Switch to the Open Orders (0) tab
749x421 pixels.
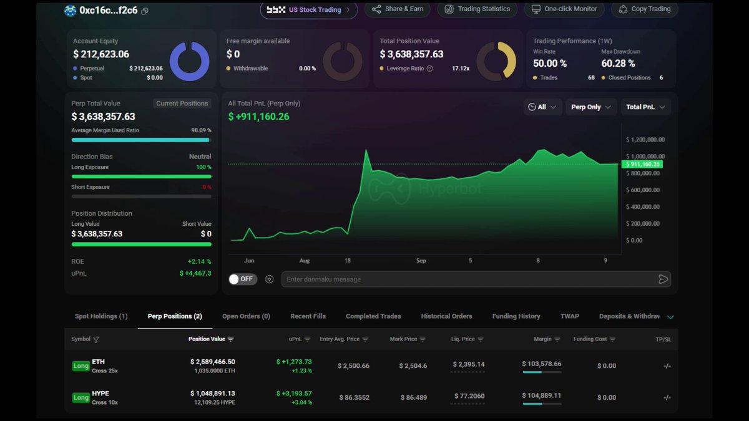[246, 316]
